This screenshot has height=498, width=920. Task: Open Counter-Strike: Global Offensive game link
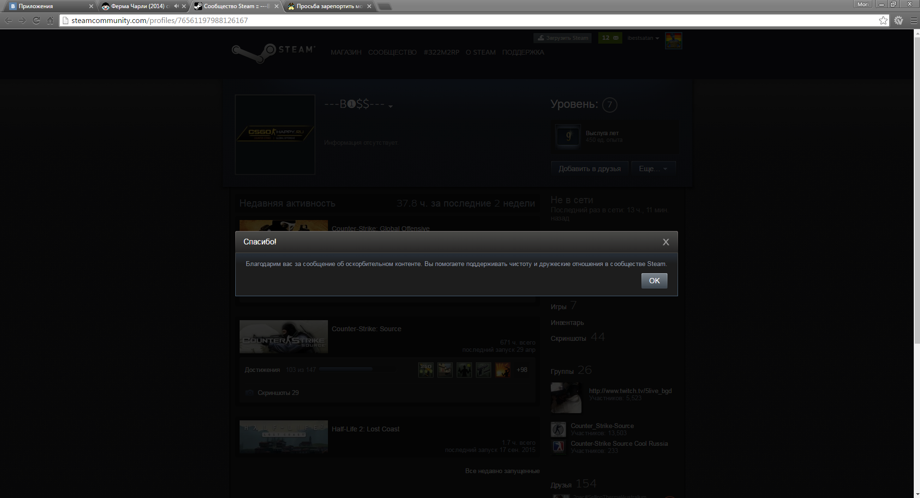pos(380,229)
